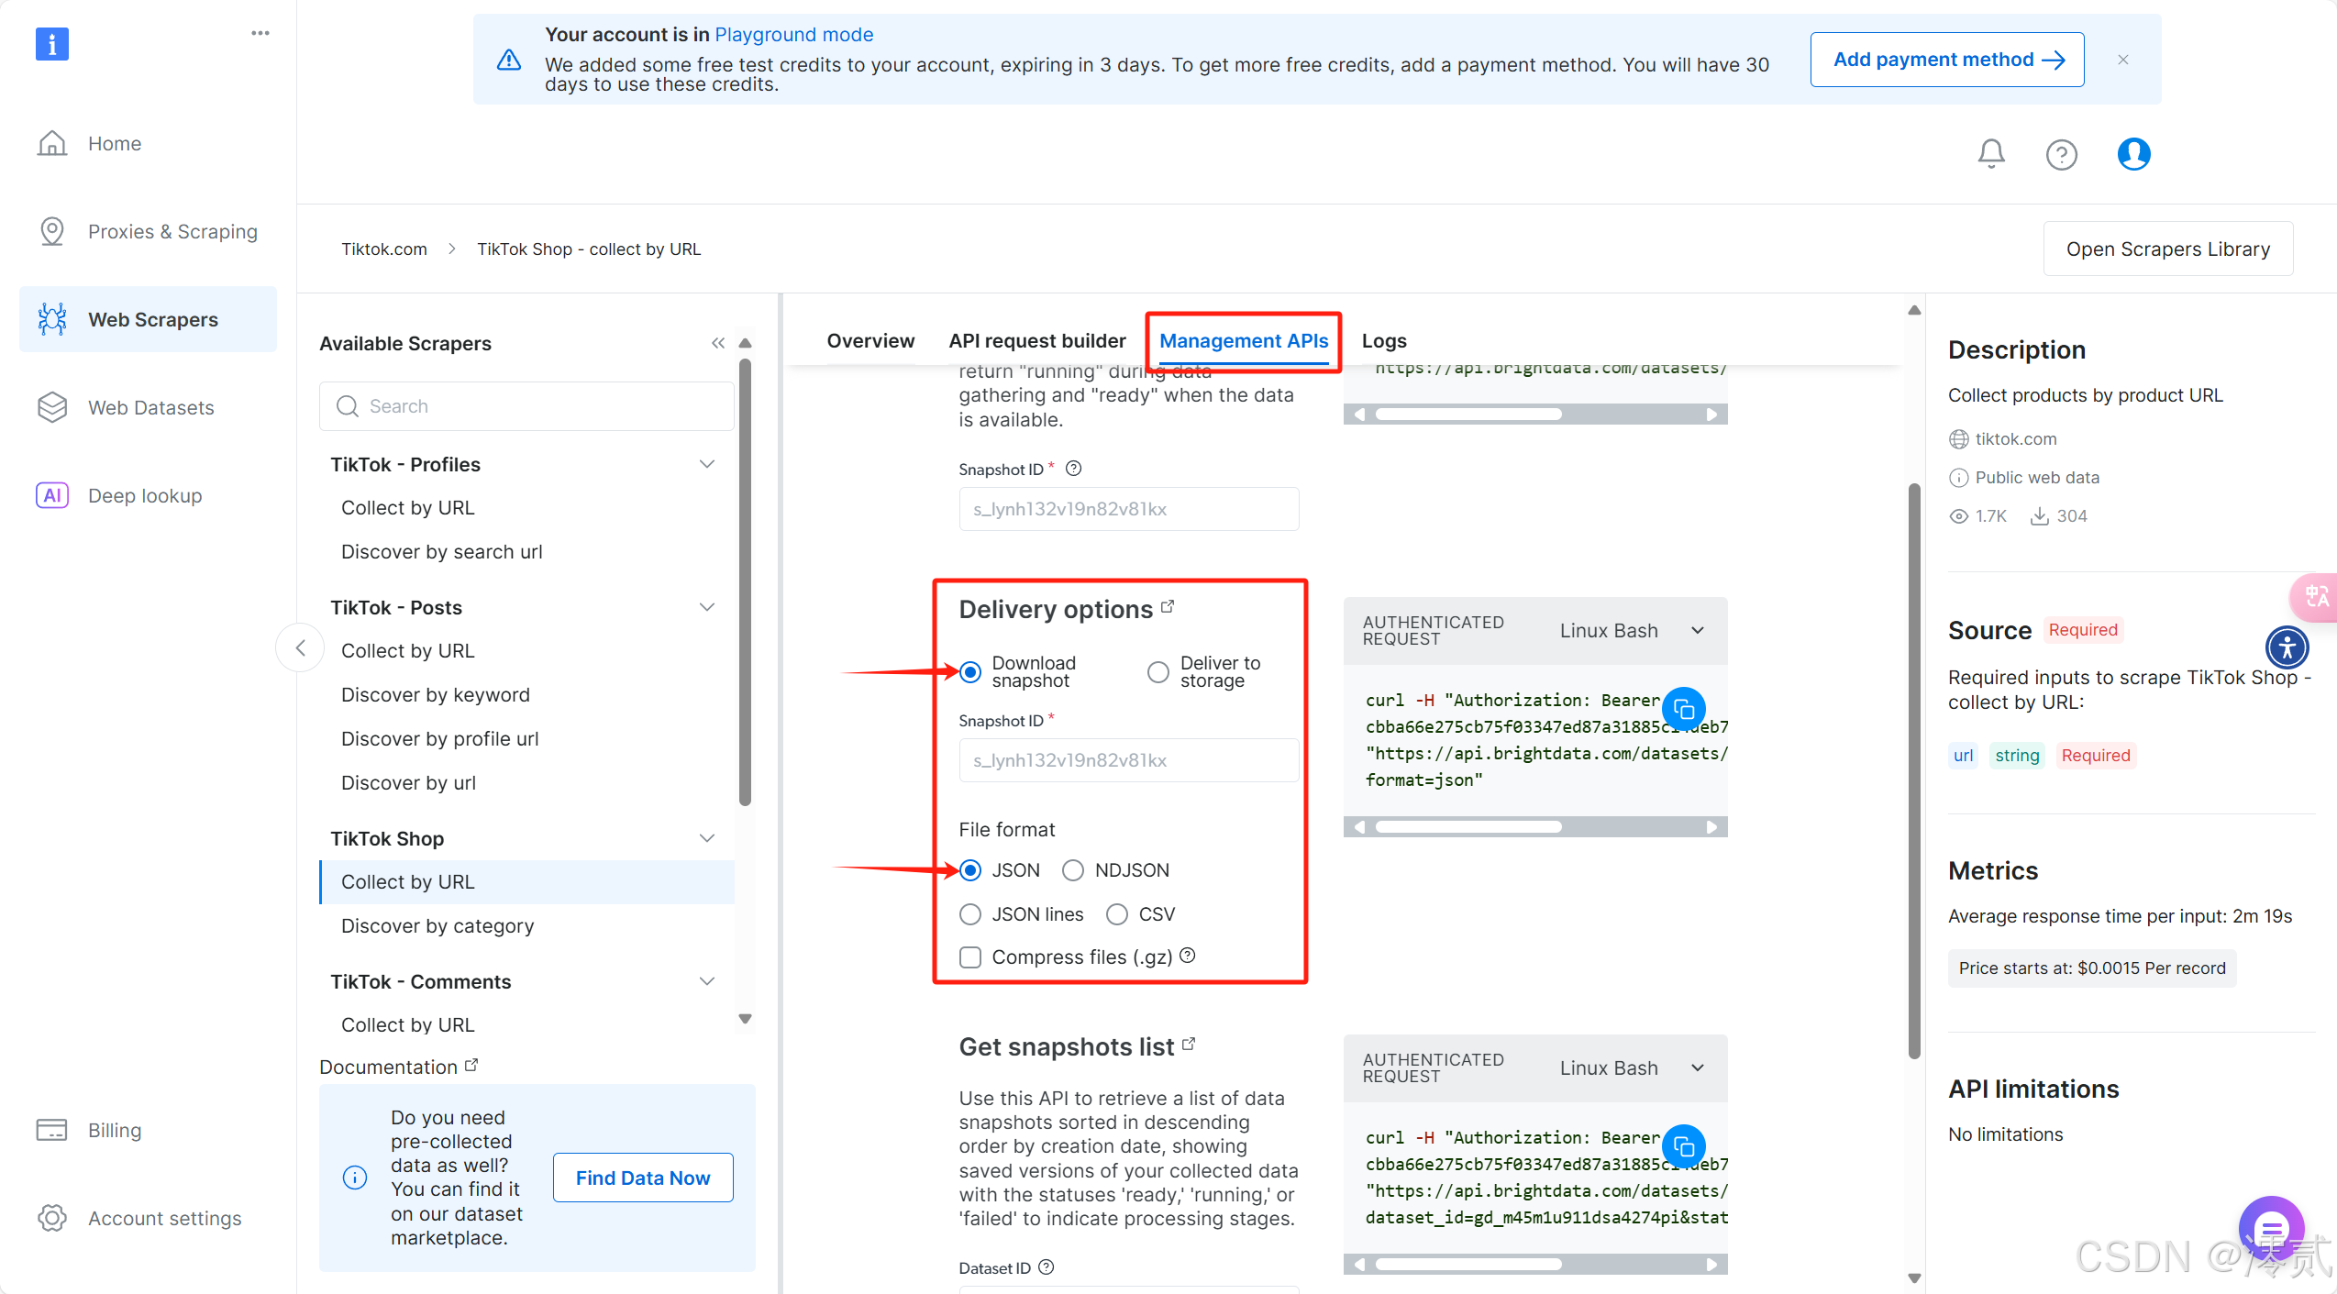Copy the snapshots list curl command
The image size is (2337, 1294).
(1684, 1146)
